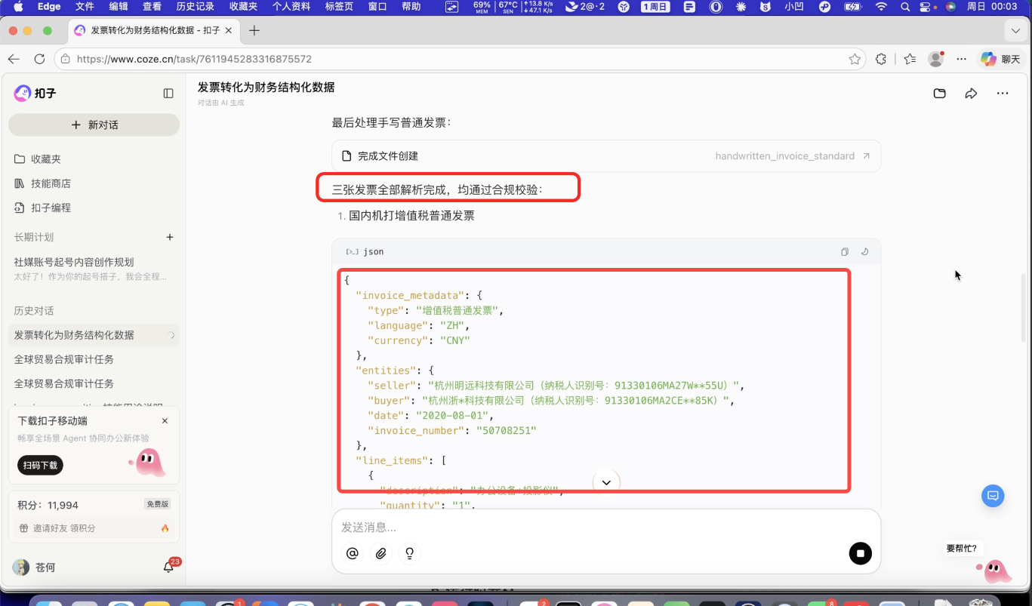Screen dimensions: 1032x606
Task: Start a new chat with 新对话
Action: point(94,125)
